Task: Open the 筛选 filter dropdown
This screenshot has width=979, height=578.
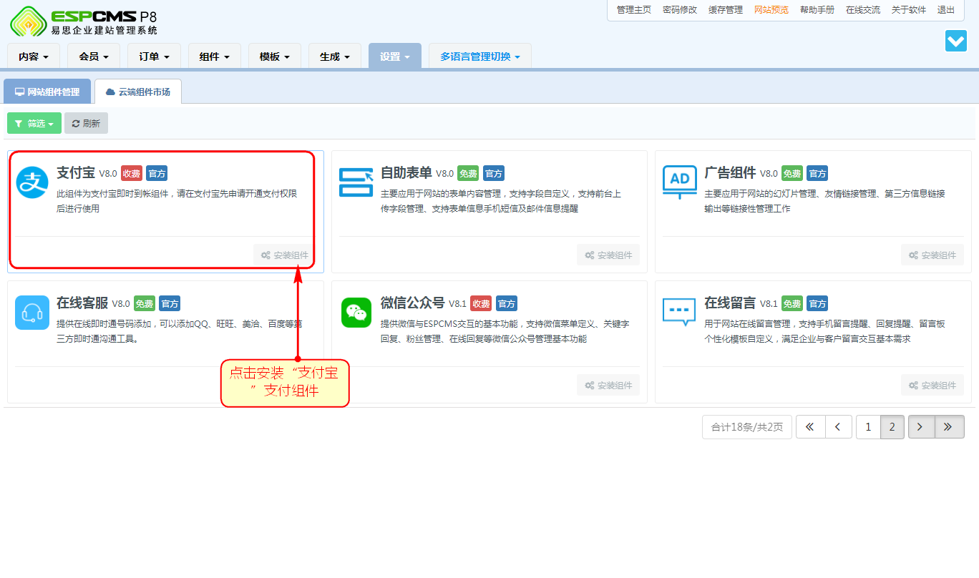Action: click(34, 123)
